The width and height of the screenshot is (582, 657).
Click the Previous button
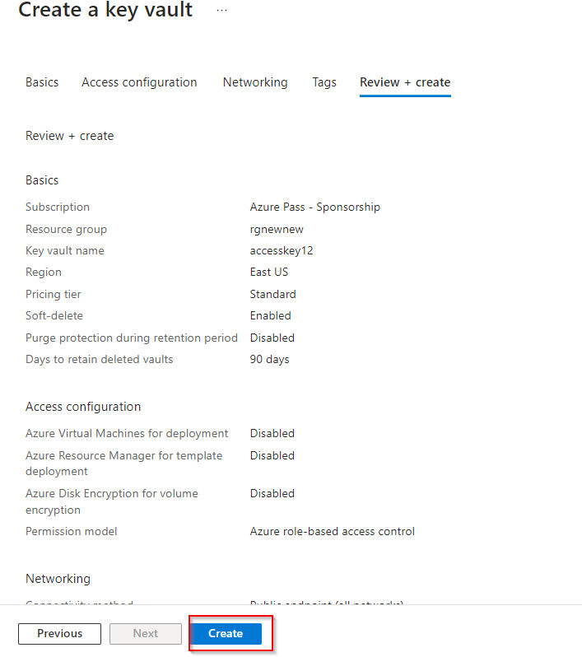tap(59, 633)
